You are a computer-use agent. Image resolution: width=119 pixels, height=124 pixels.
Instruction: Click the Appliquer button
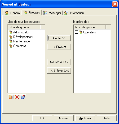coord(85,118)
